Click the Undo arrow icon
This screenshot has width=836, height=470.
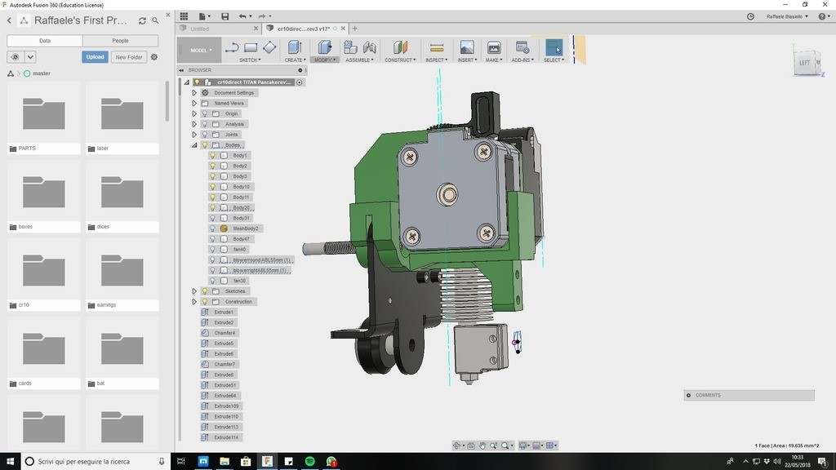(242, 16)
